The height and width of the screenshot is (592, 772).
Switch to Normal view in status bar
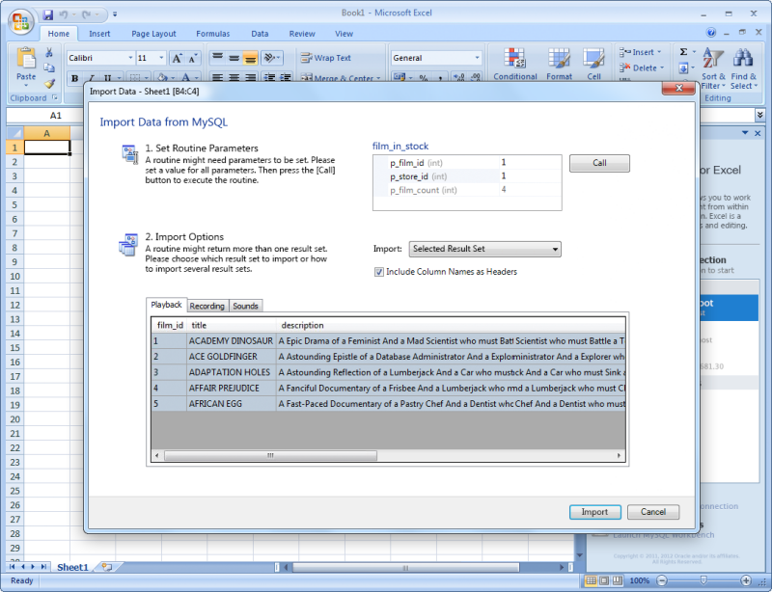(x=591, y=580)
